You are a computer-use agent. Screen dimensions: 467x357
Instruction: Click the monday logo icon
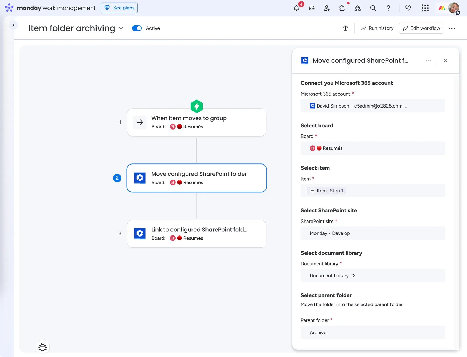pos(9,8)
